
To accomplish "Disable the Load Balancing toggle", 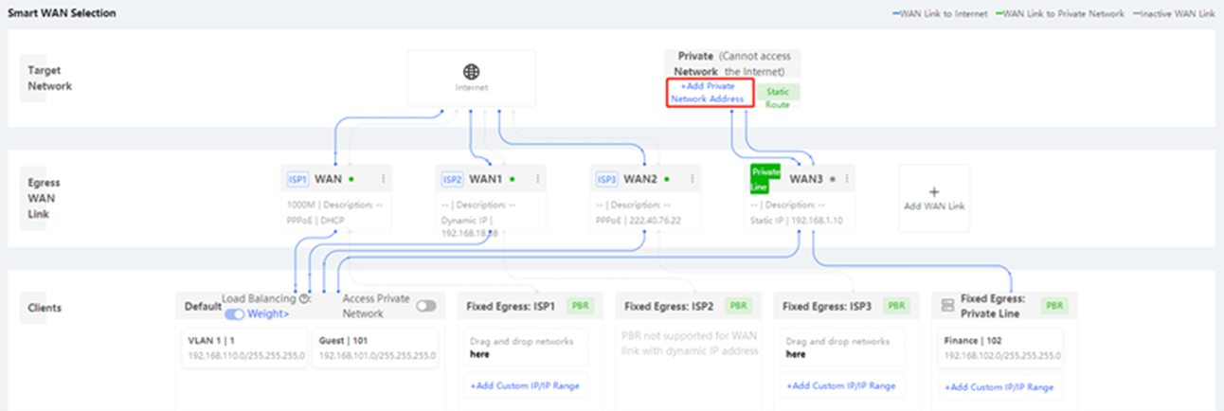I will [234, 313].
